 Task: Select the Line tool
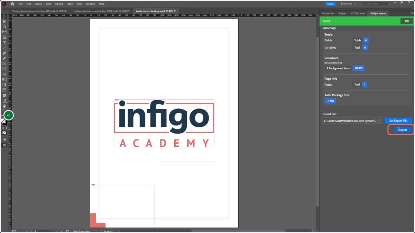pyautogui.click(x=4, y=48)
